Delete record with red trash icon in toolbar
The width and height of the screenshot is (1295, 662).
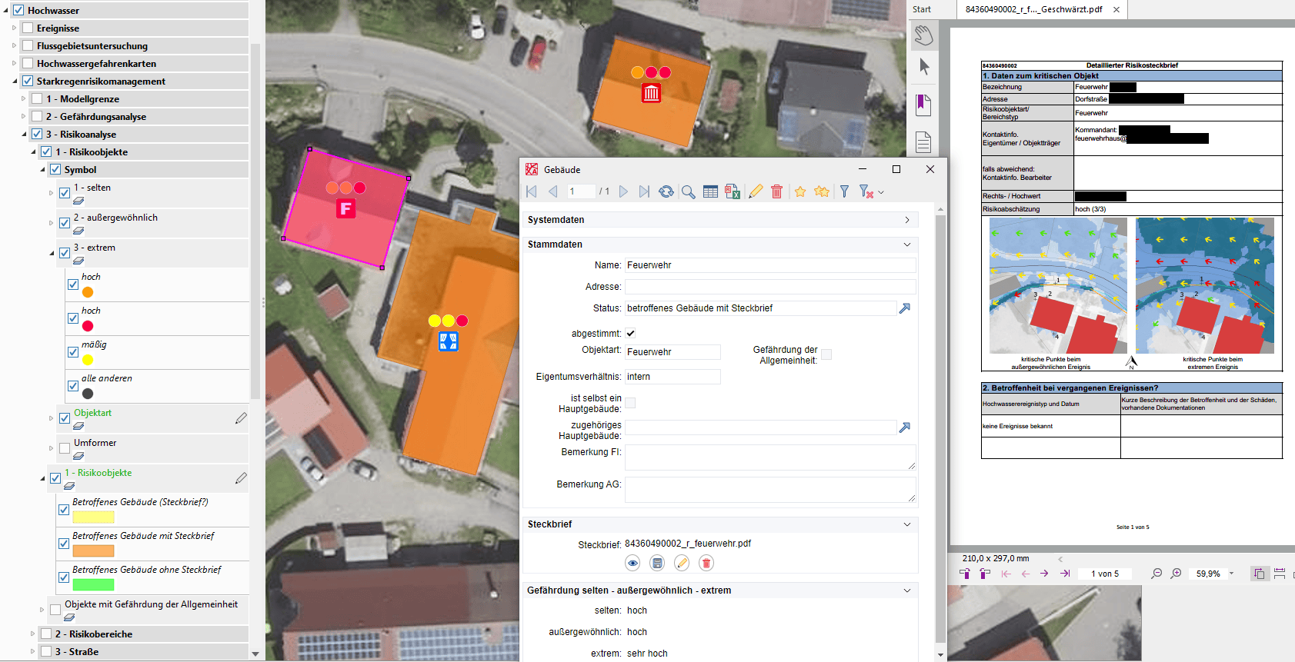tap(776, 191)
